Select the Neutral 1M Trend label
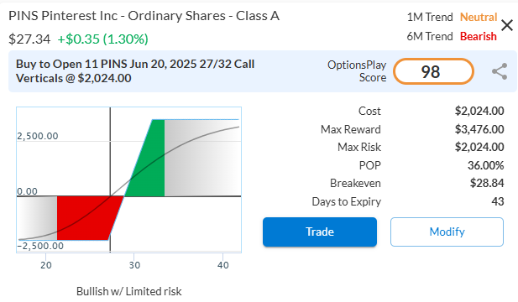This screenshot has height=302, width=518. point(479,17)
